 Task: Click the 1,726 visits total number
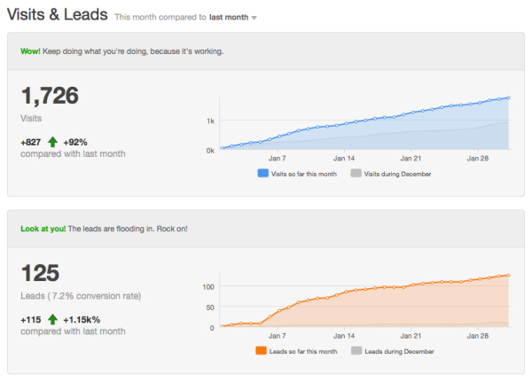[x=50, y=95]
